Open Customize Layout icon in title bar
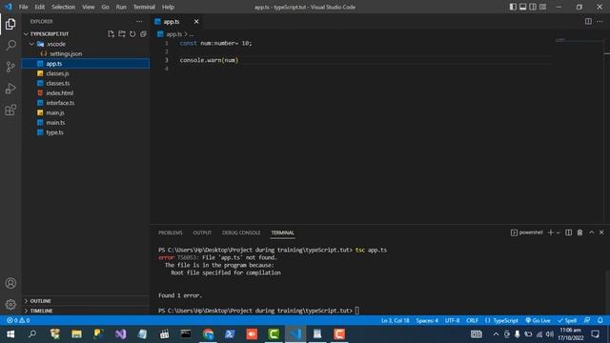The image size is (610, 343). click(542, 7)
